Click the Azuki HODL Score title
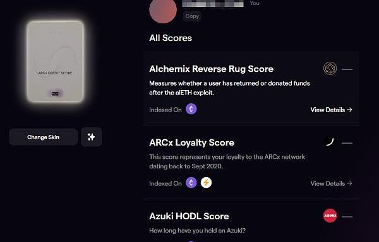Image resolution: width=379 pixels, height=242 pixels. click(x=189, y=216)
